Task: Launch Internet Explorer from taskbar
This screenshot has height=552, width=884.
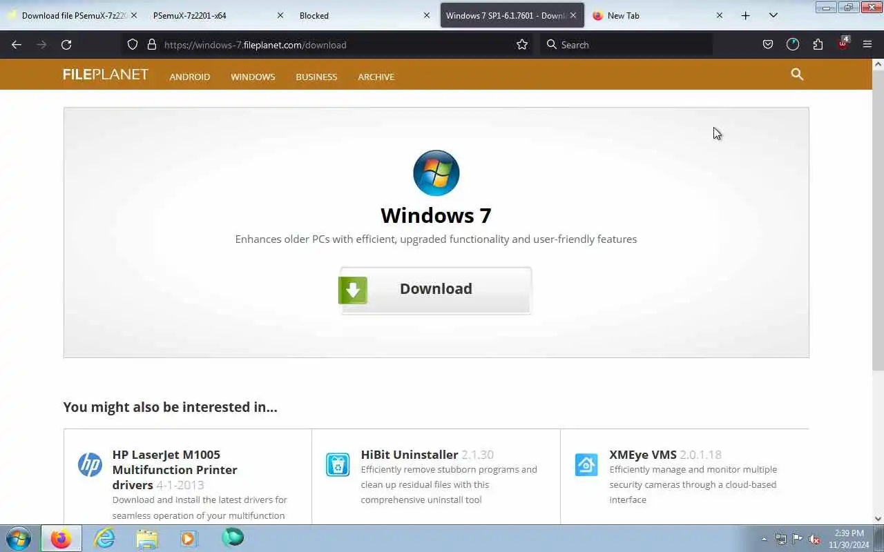Action: pos(104,538)
